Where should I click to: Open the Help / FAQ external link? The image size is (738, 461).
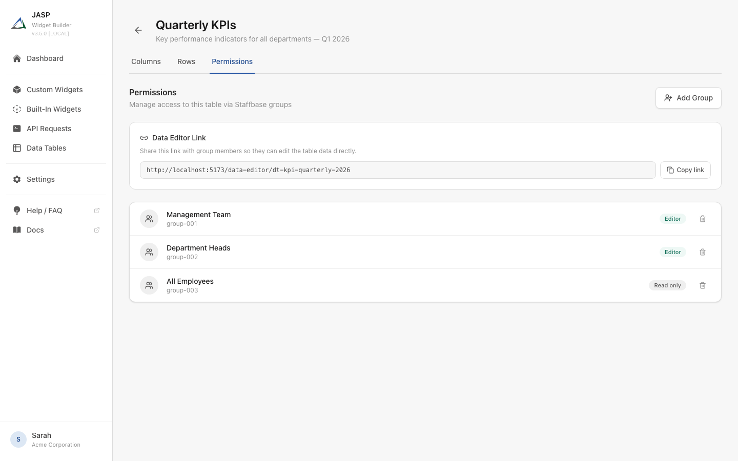point(45,211)
